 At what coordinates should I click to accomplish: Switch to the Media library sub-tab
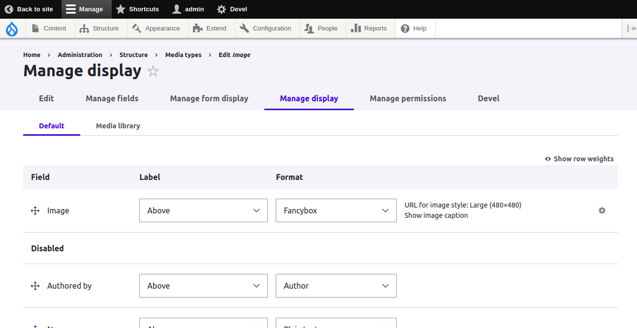pyautogui.click(x=118, y=126)
